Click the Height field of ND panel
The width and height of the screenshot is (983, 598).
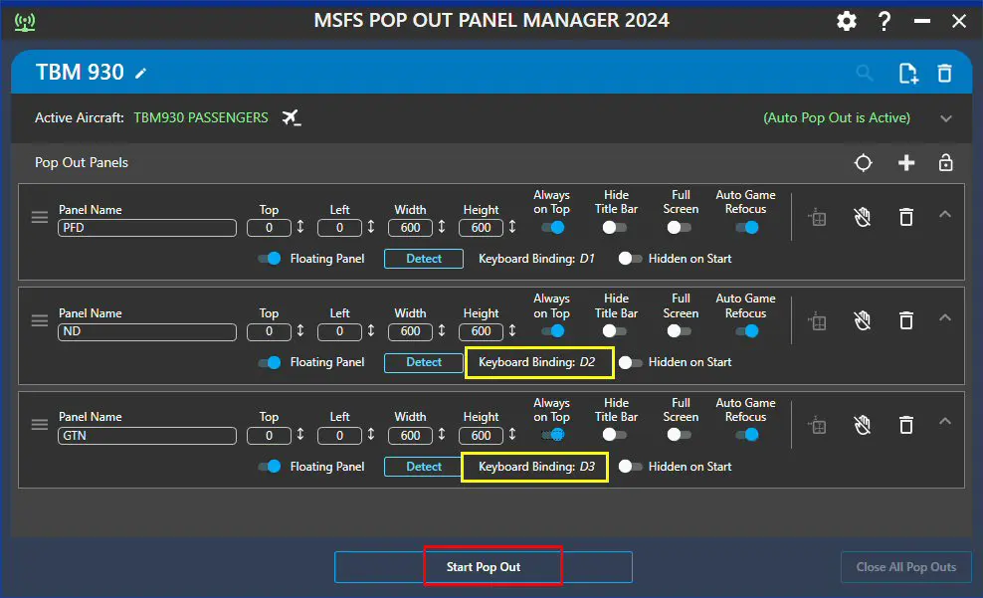pos(481,331)
